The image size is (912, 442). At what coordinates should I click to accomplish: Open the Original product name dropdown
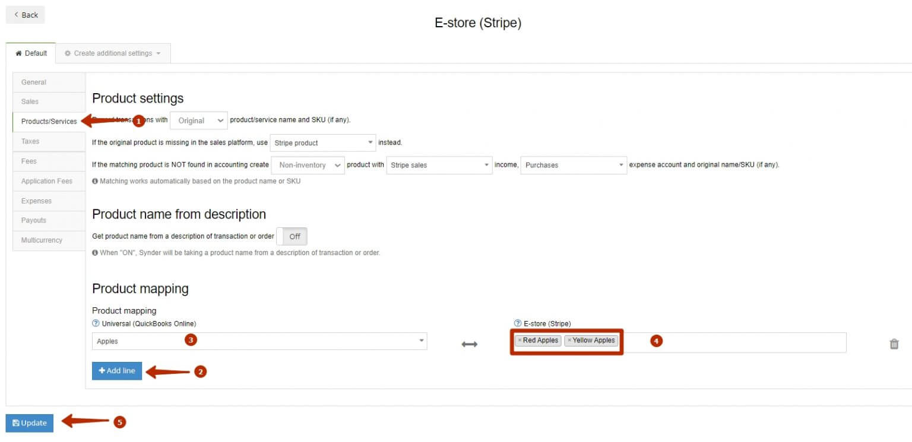point(198,120)
